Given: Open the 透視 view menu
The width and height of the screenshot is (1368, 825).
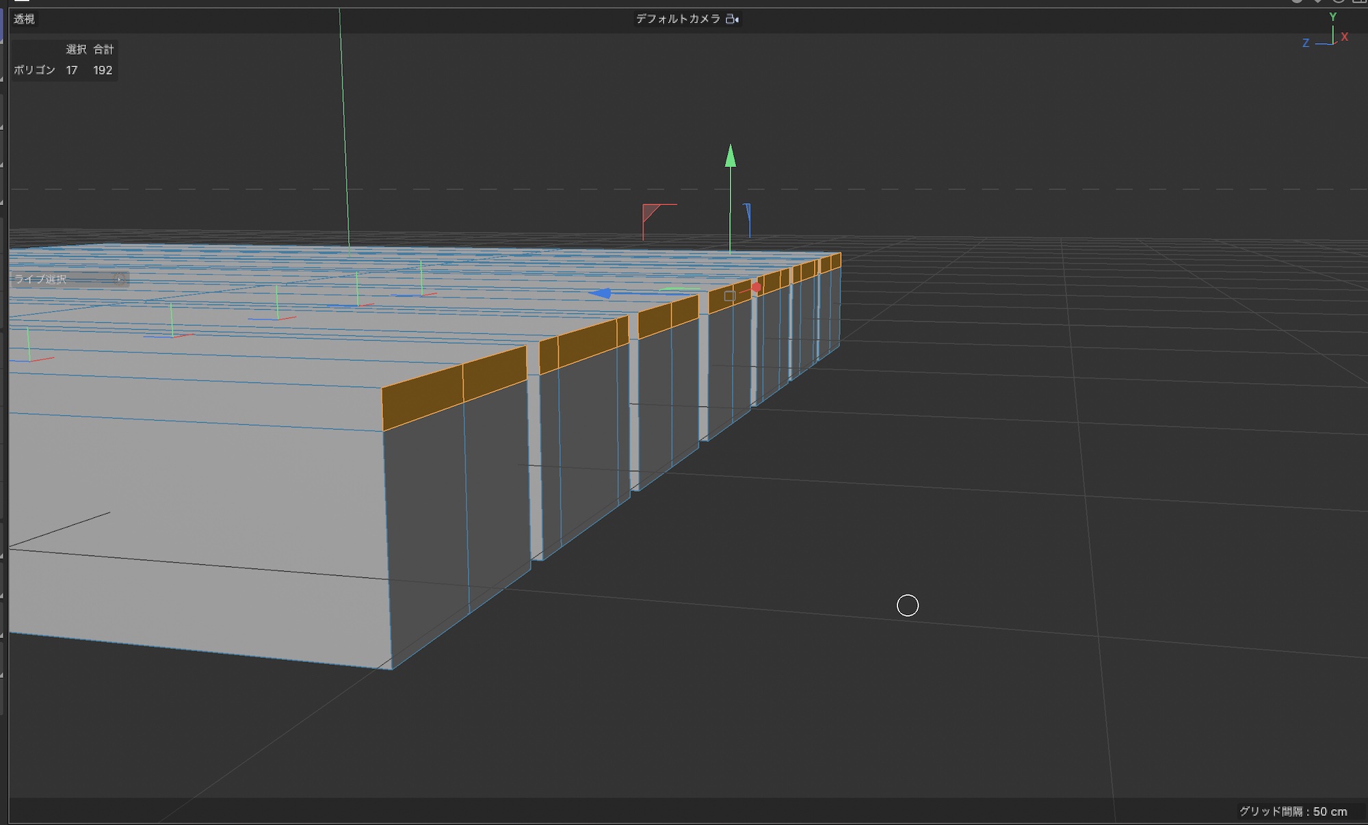Looking at the screenshot, I should [x=24, y=19].
